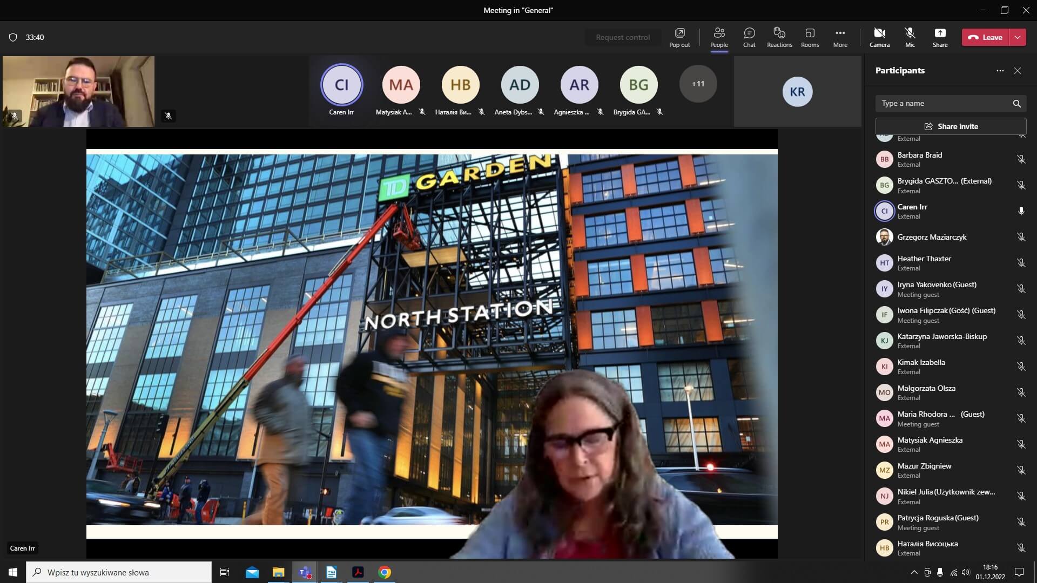Select Aneta AD participant avatar
Viewport: 1037px width, 583px height.
point(520,85)
